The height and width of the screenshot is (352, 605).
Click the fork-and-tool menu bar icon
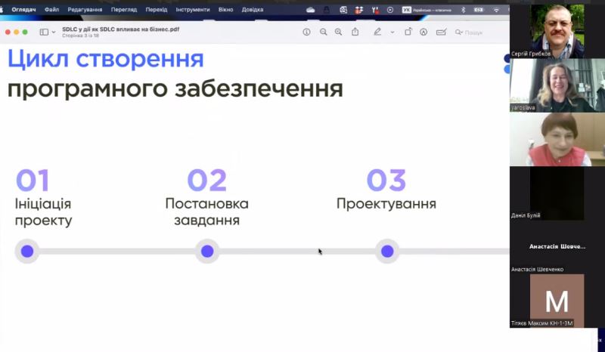coord(375,10)
